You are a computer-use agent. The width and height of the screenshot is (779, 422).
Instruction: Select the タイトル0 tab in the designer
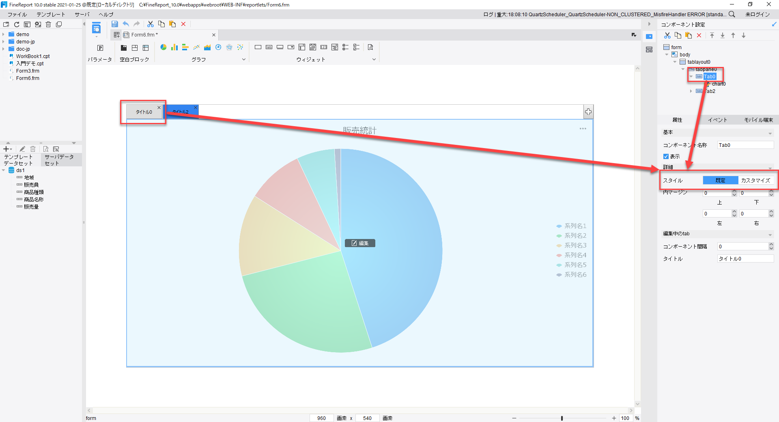[144, 112]
